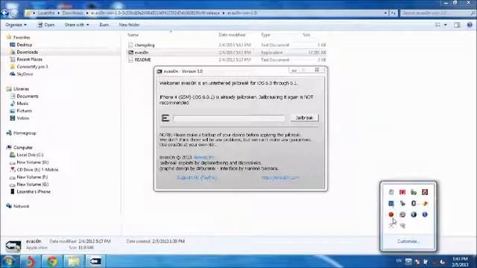Expand the breadcrumb arrow after Lasantha
Screen dimensions: 477x268
click(x=59, y=13)
